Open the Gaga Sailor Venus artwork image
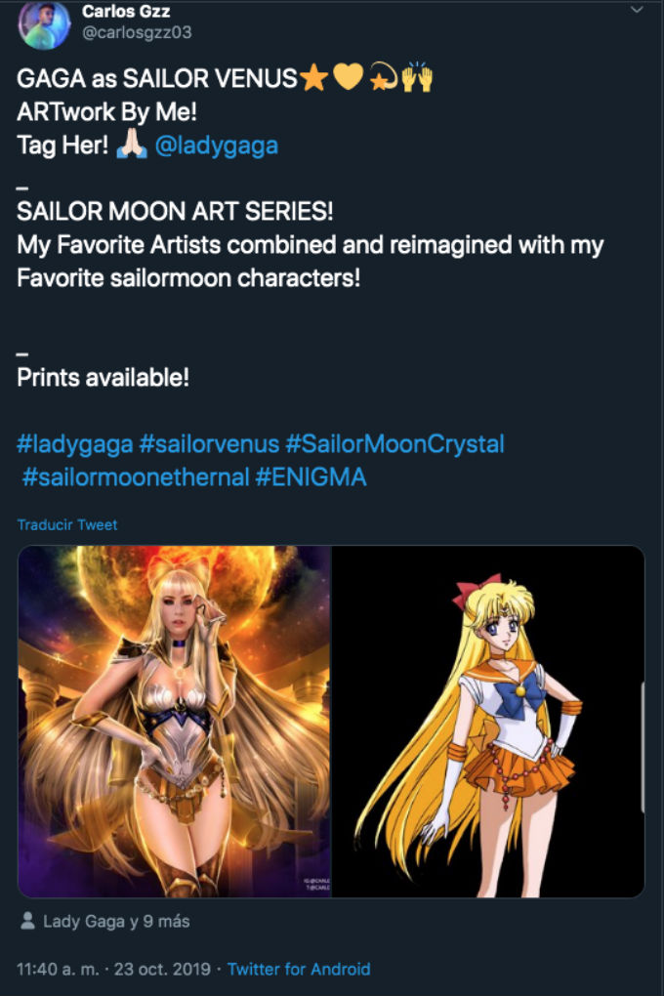 coord(175,722)
